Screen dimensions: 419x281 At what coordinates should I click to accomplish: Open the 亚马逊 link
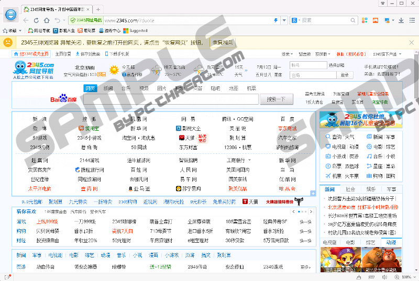point(139,189)
